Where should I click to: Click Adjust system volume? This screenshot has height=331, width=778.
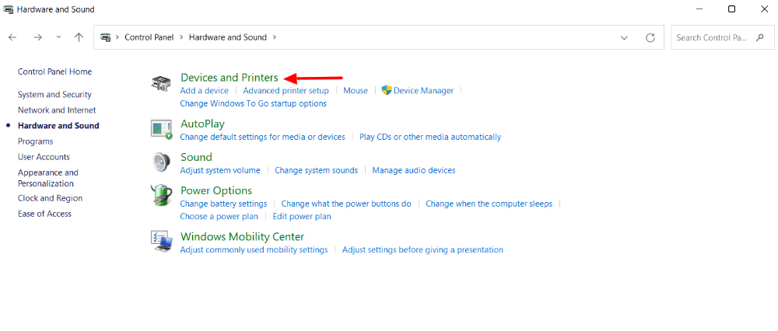(x=220, y=170)
